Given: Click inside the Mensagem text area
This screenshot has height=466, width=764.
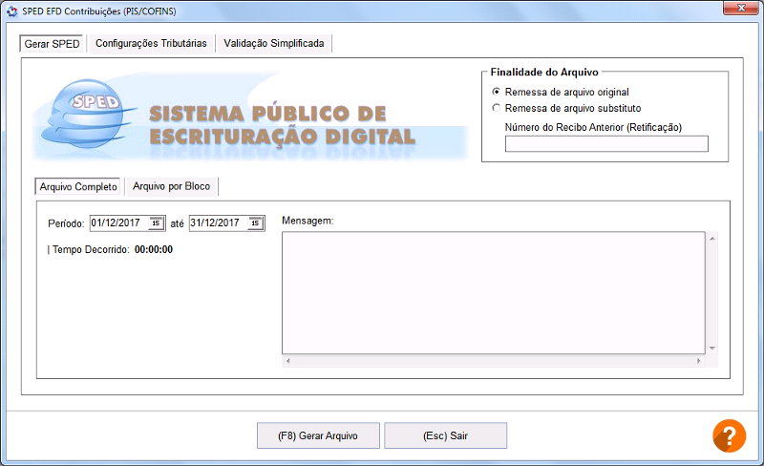Looking at the screenshot, I should [x=493, y=292].
